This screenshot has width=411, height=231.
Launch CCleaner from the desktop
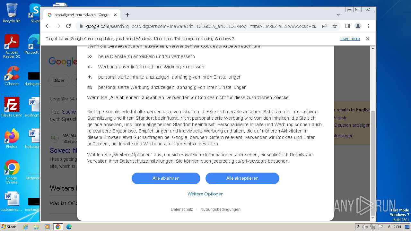(12, 76)
